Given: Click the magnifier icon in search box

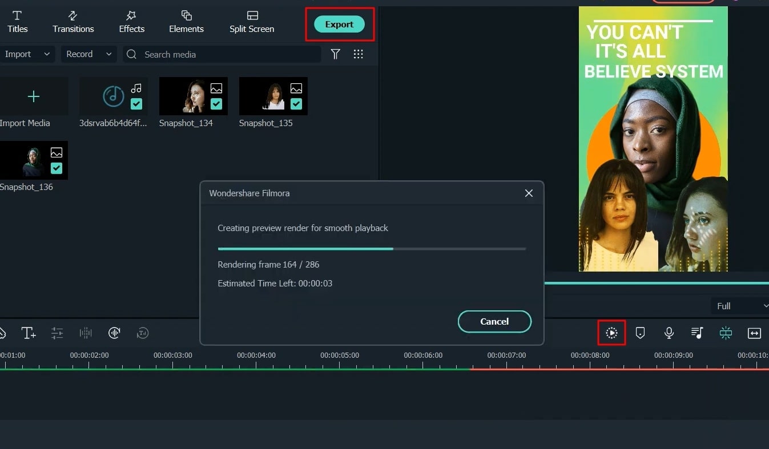Looking at the screenshot, I should point(132,54).
